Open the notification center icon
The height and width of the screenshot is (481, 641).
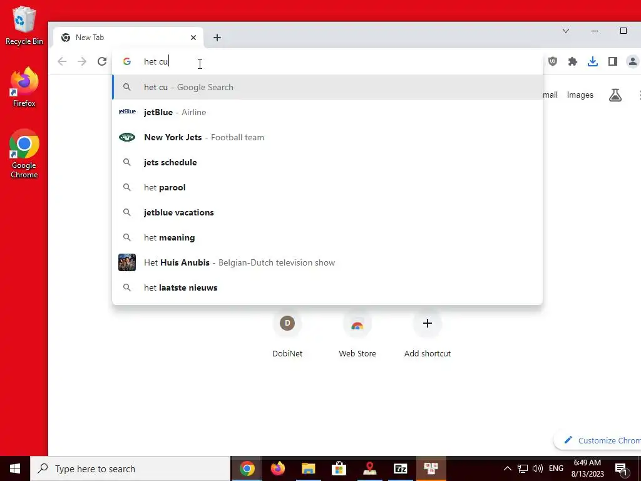click(x=622, y=468)
